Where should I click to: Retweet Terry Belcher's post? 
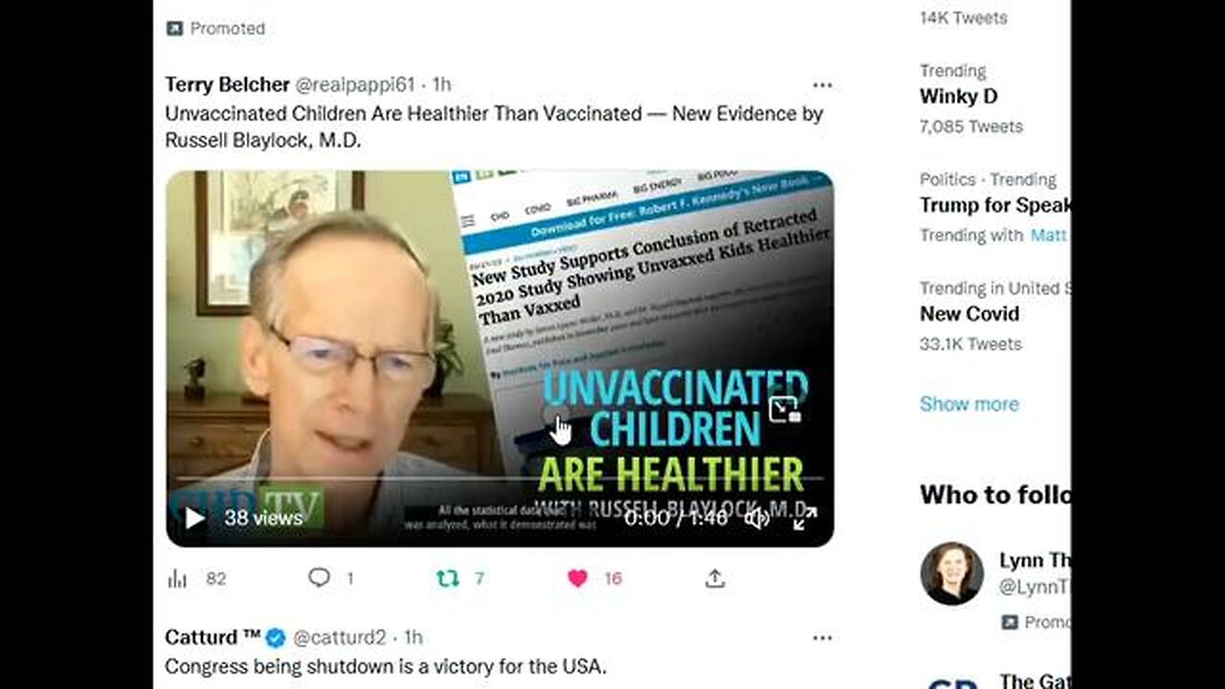pos(447,578)
